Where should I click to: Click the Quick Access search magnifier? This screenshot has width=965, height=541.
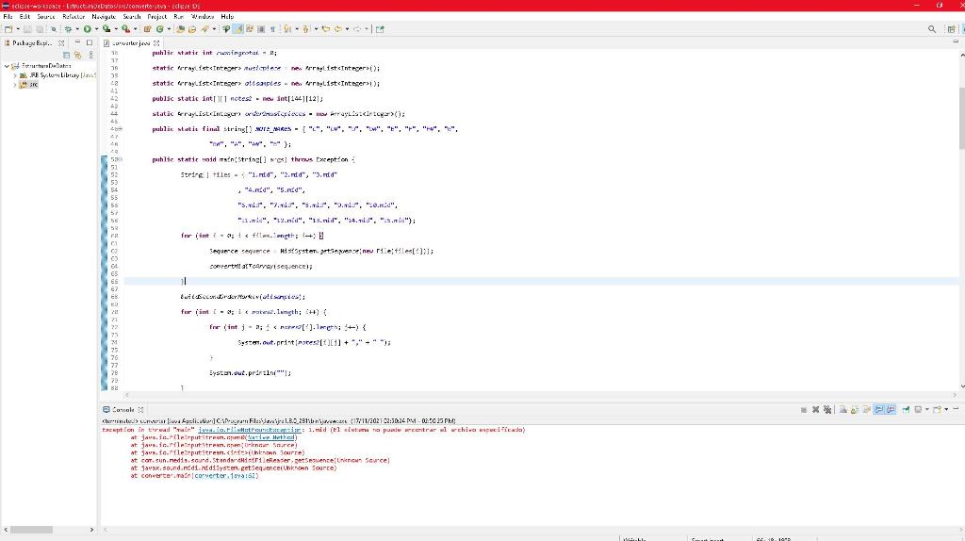click(932, 29)
